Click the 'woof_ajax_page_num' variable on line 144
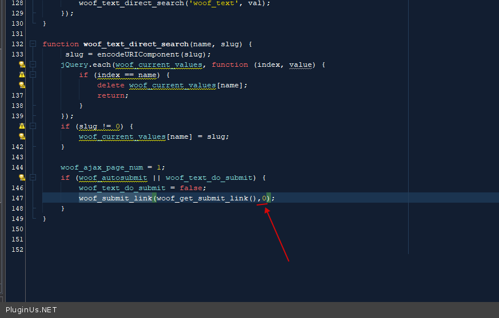The image size is (499, 318). tap(102, 167)
